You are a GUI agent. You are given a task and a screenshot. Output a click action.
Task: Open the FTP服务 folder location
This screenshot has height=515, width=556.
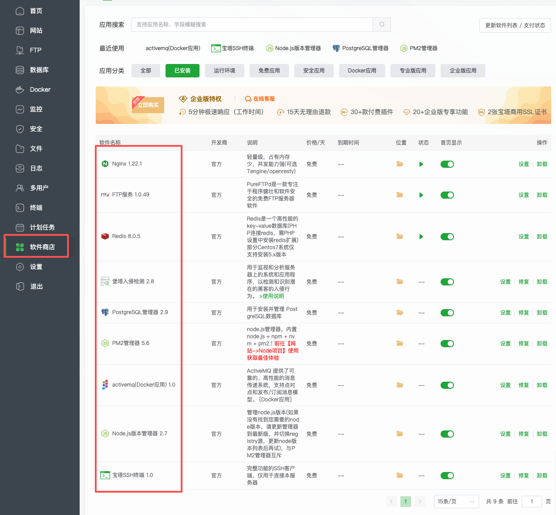[400, 195]
